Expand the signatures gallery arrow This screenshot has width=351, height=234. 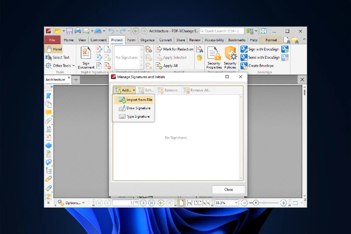[x=141, y=65]
